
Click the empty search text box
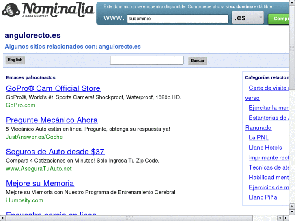(x=146, y=60)
